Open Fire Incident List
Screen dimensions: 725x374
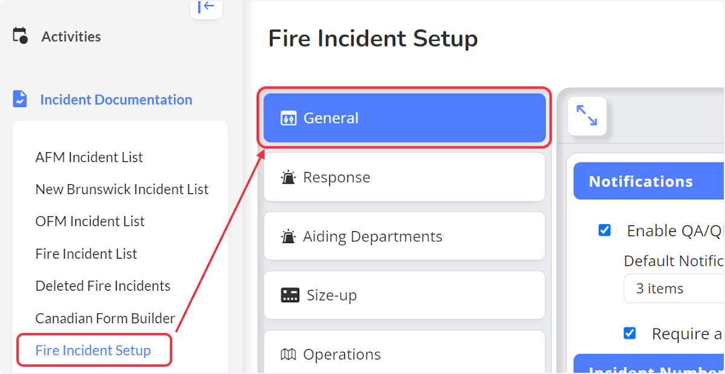coord(86,254)
